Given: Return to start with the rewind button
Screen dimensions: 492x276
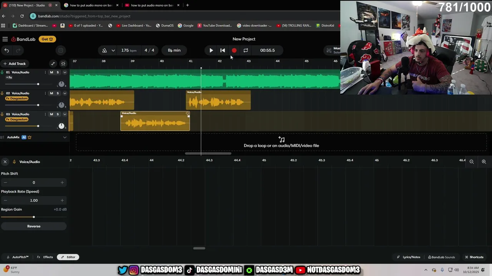Looking at the screenshot, I should coord(223,50).
